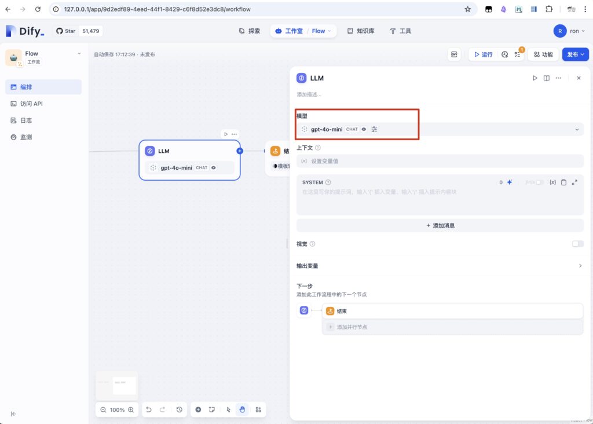
Task: Select the pointer mode tool
Action: [229, 410]
